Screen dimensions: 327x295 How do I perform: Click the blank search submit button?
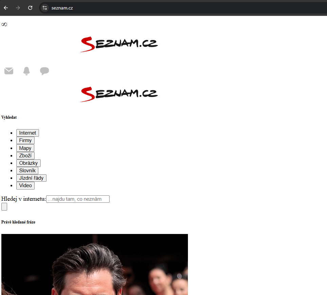[4, 207]
